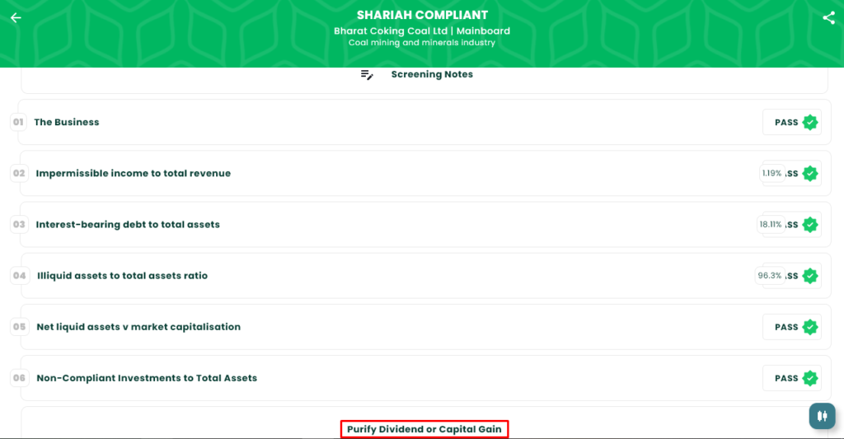Click Purify Dividend or Capital Gain
Image resolution: width=844 pixels, height=439 pixels.
(424, 429)
